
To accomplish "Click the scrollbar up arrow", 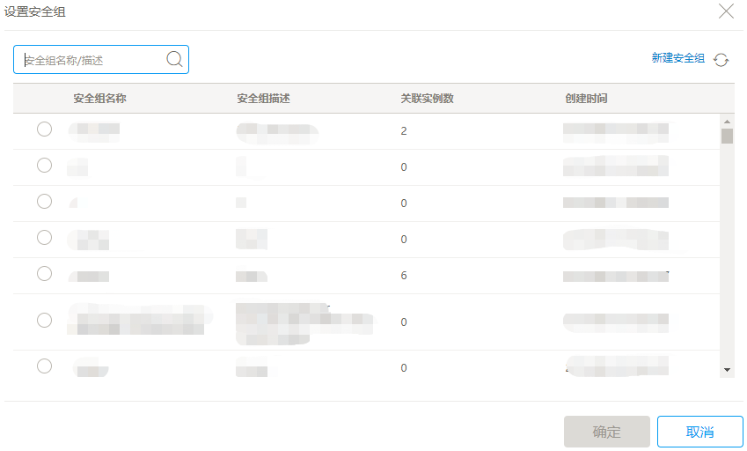I will click(727, 122).
